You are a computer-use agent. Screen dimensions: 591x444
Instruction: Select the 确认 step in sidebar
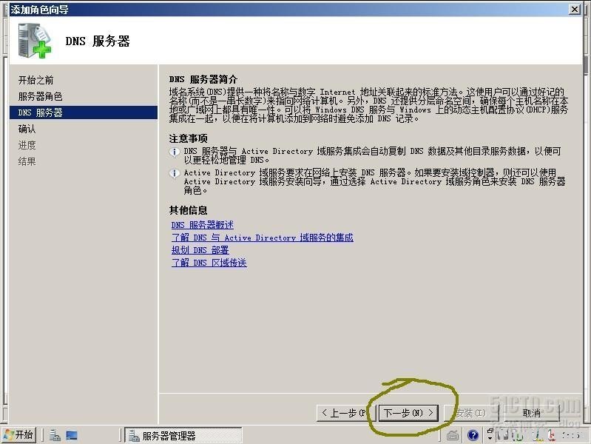click(x=27, y=129)
